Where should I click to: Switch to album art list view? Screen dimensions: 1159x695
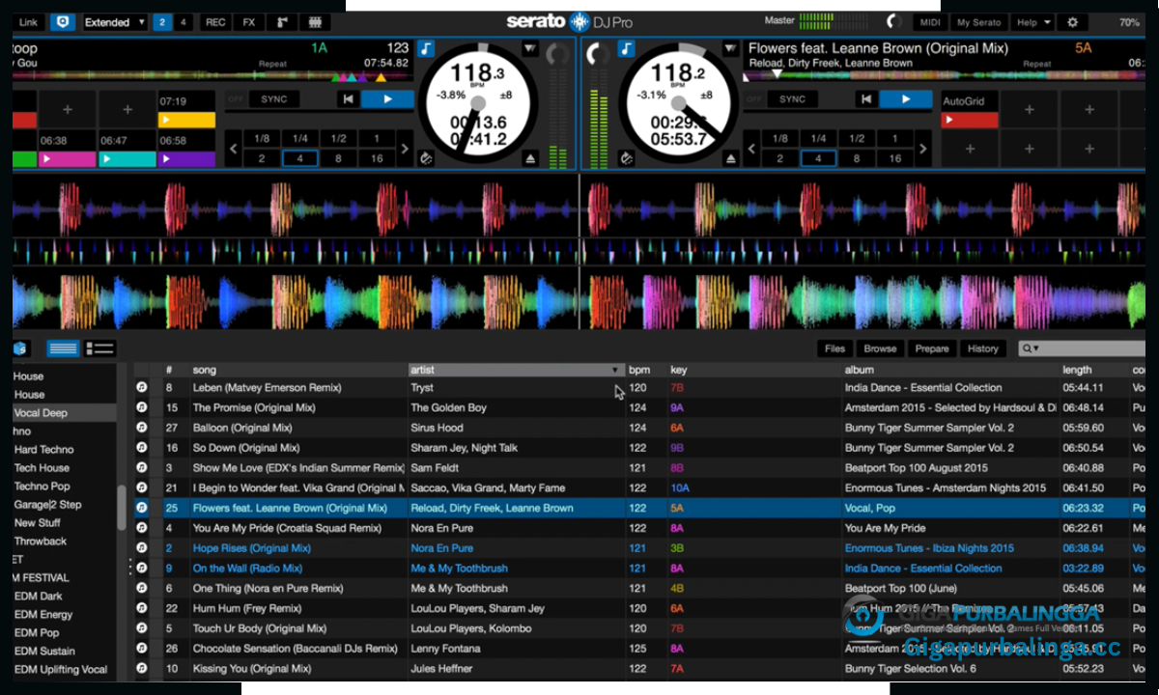pos(99,348)
